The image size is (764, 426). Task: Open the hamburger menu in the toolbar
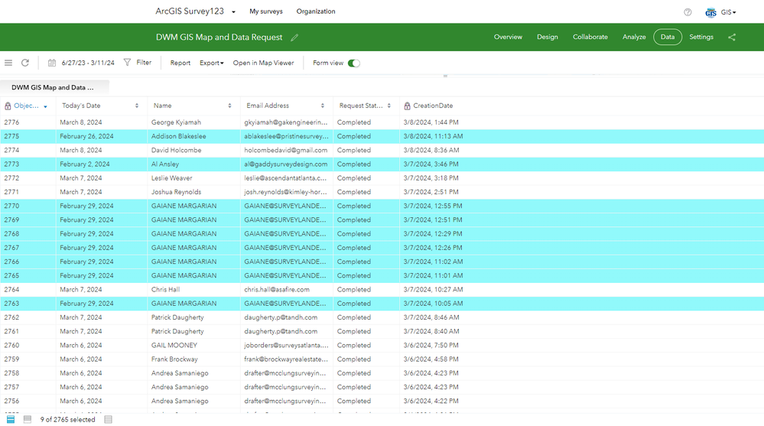tap(8, 63)
